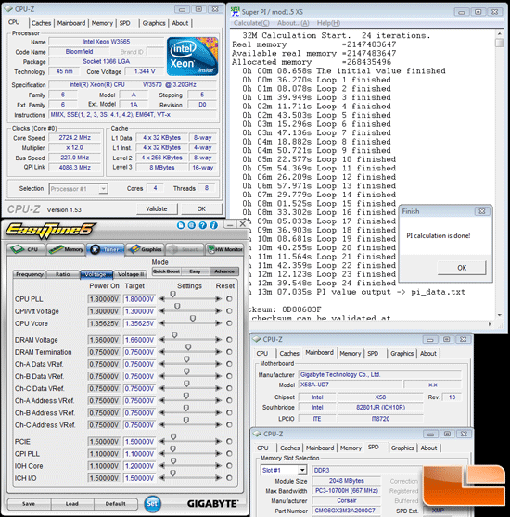
Task: Open About menu in Super PI
Action: coord(293,23)
